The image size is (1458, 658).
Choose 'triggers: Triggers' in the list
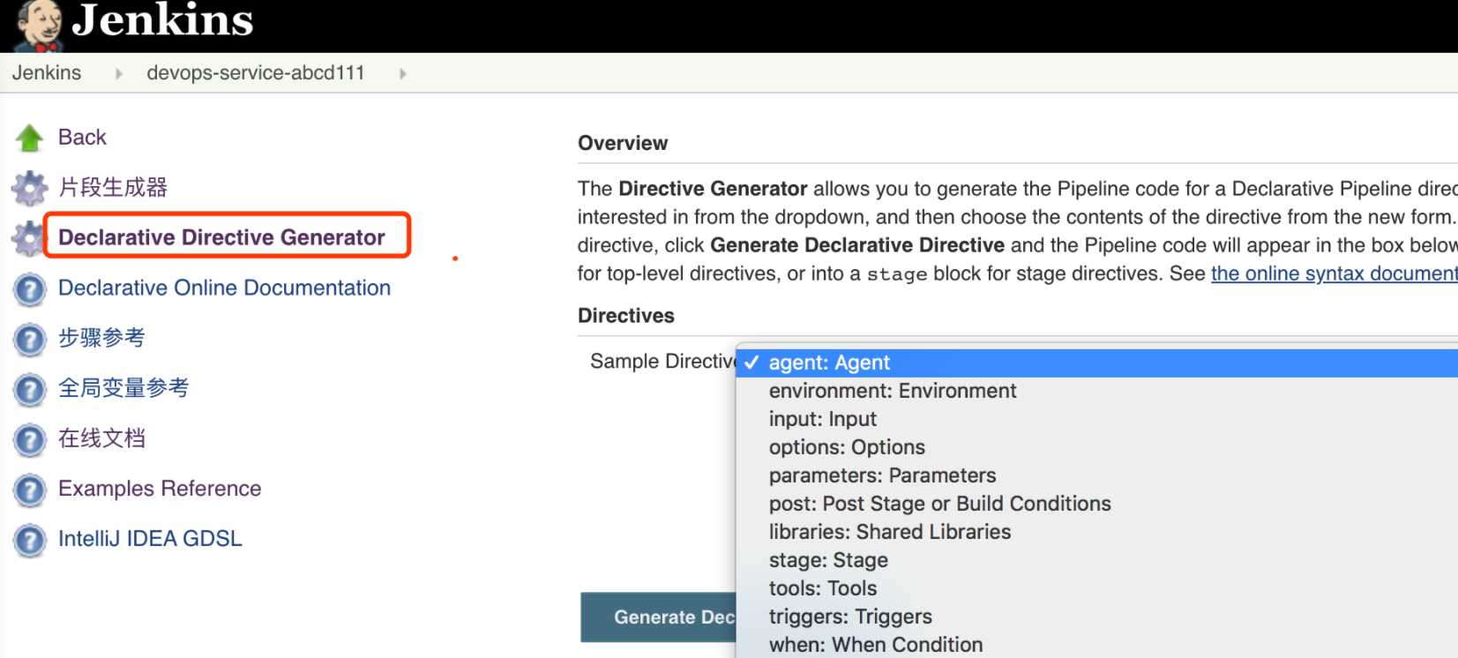click(1097, 617)
